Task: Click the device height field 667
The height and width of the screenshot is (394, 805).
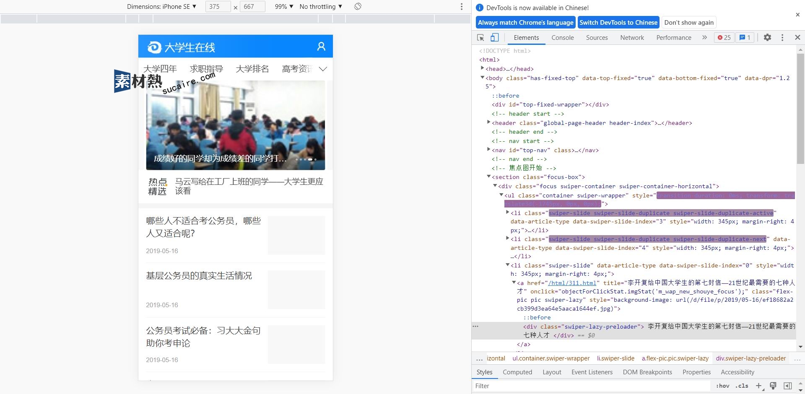Action: tap(252, 7)
